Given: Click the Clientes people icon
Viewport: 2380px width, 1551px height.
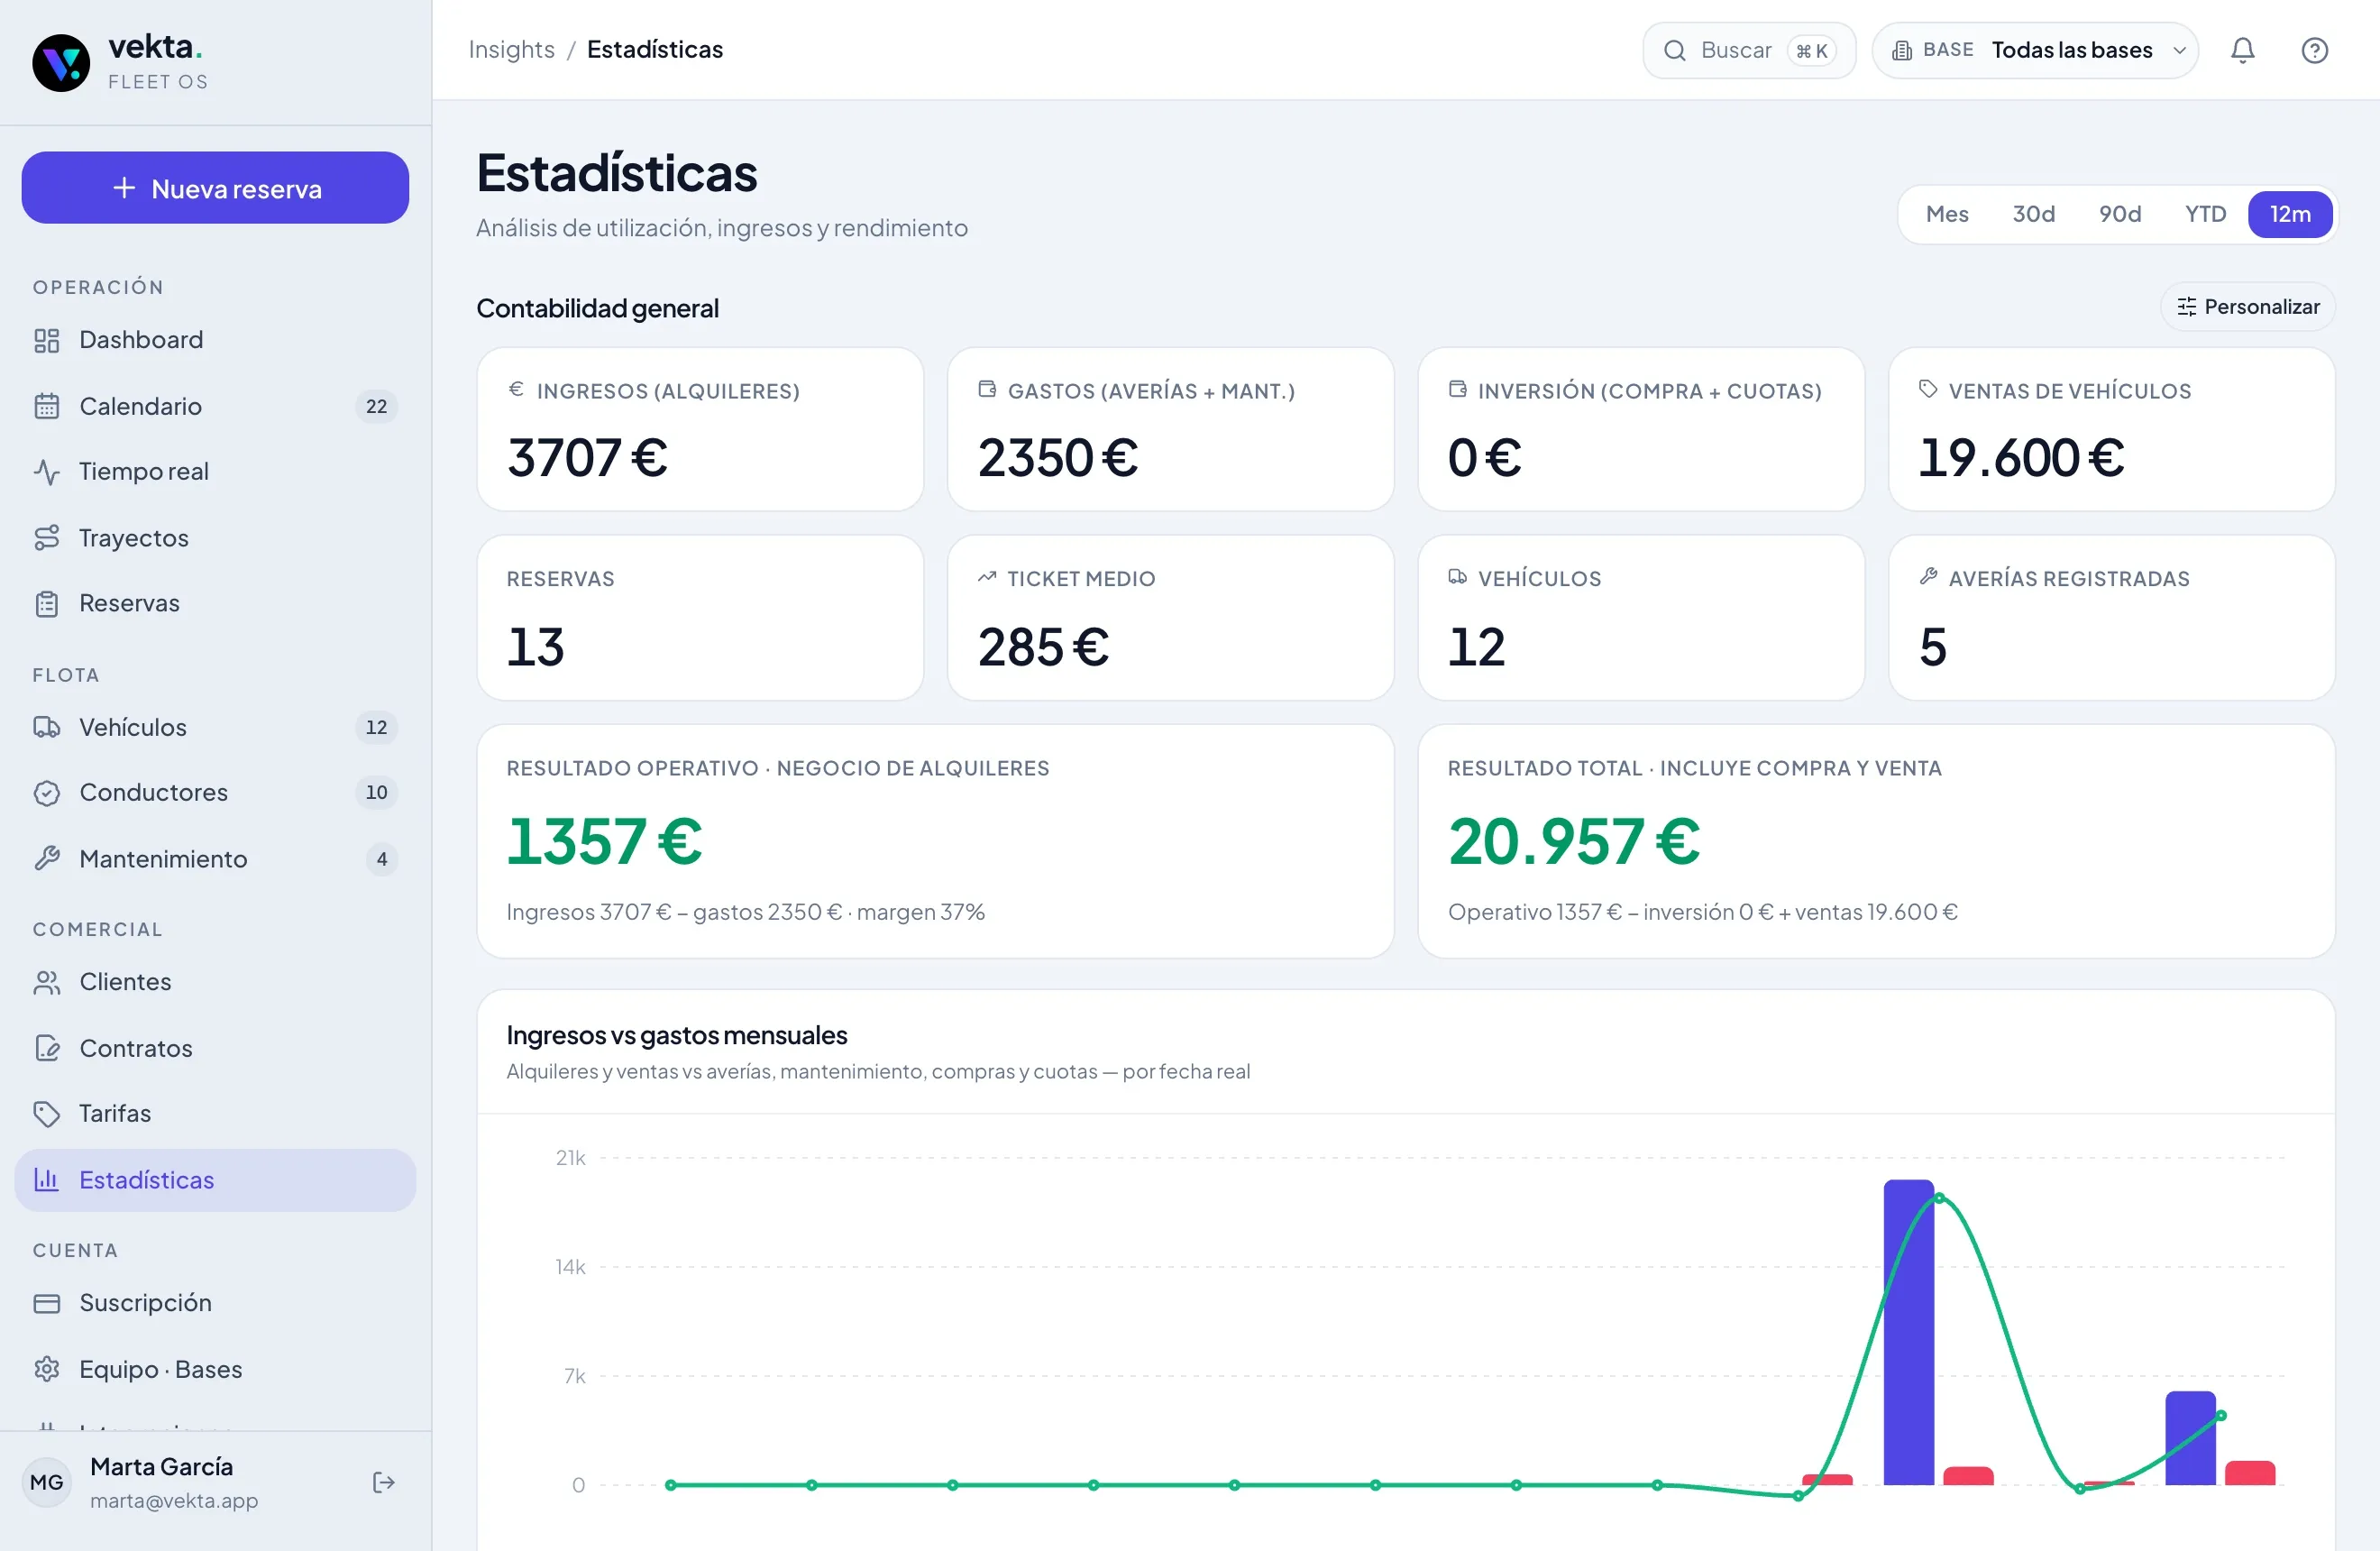Looking at the screenshot, I should (x=47, y=982).
